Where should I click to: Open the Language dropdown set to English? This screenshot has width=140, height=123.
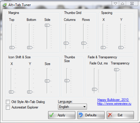(72, 106)
